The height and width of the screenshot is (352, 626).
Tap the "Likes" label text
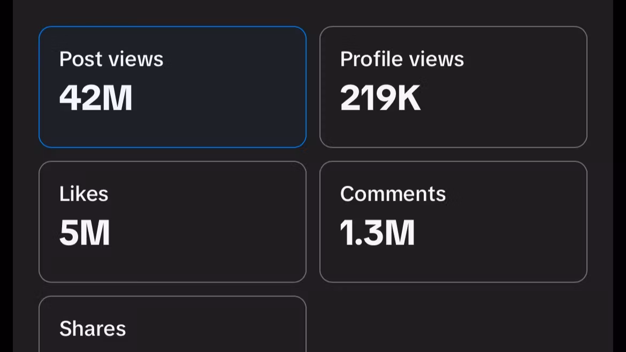[x=84, y=194]
